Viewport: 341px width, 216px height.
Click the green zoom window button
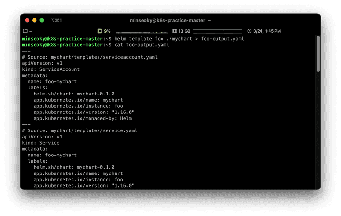[42, 20]
